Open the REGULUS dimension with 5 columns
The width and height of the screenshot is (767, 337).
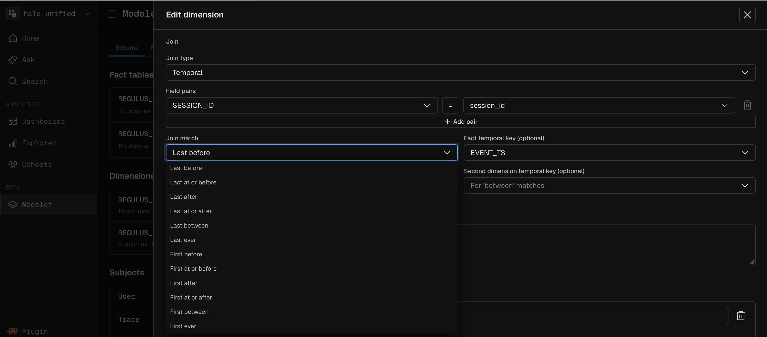tap(131, 238)
